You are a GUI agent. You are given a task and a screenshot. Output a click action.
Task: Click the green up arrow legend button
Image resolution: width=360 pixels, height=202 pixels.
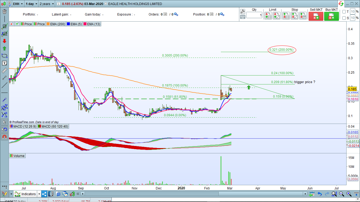point(17,24)
